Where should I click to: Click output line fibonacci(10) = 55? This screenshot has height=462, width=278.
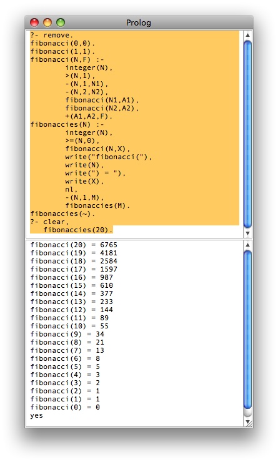pyautogui.click(x=69, y=326)
